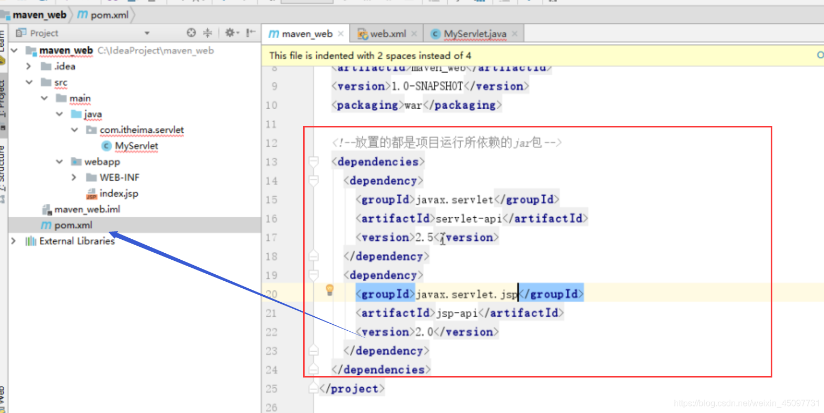Collapse the main folder
The image size is (824, 413).
(x=44, y=98)
